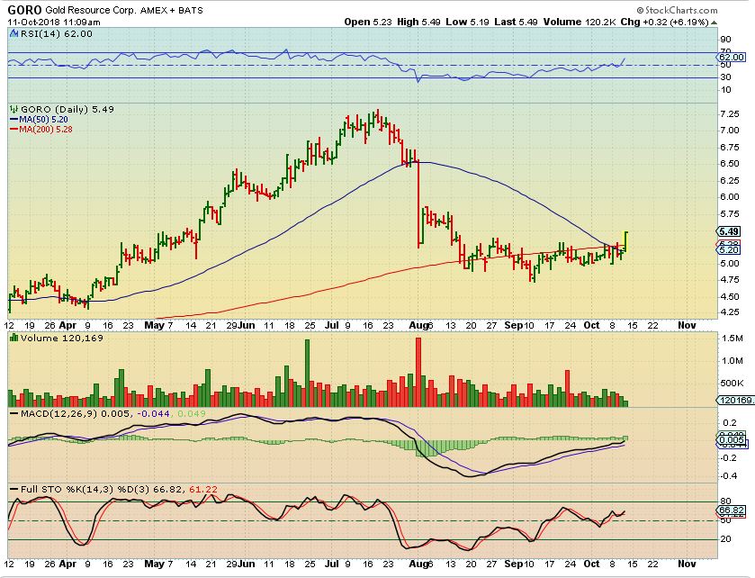Click the blue MA(50) legend line marker
This screenshot has height=578, width=755.
click(x=14, y=119)
